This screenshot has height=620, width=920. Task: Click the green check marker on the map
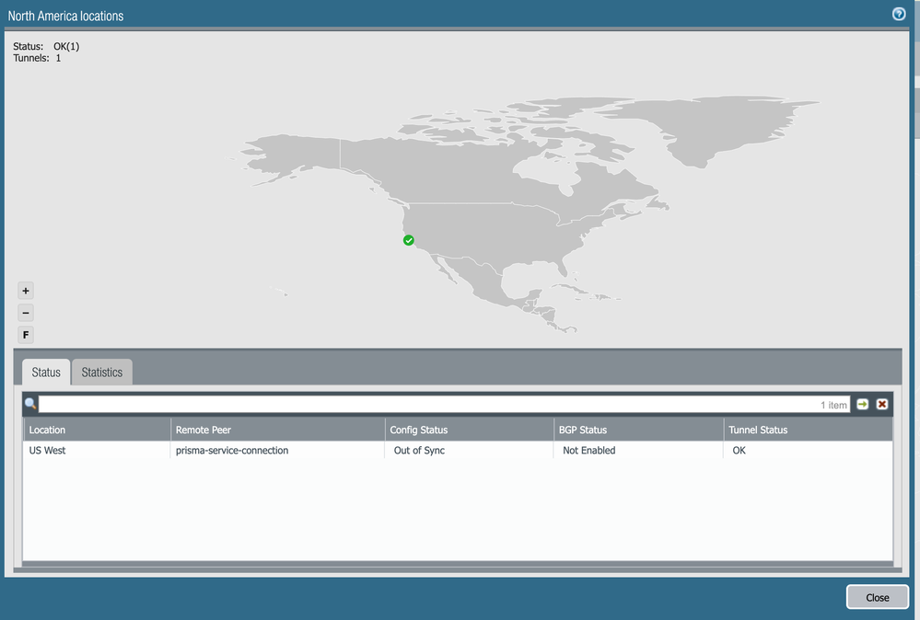409,240
